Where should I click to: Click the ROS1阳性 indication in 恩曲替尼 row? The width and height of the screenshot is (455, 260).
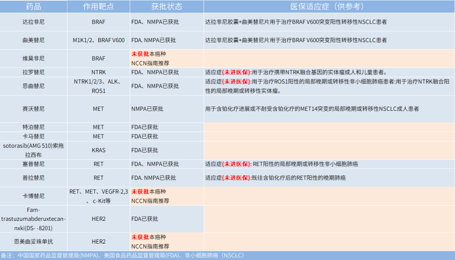327,86
